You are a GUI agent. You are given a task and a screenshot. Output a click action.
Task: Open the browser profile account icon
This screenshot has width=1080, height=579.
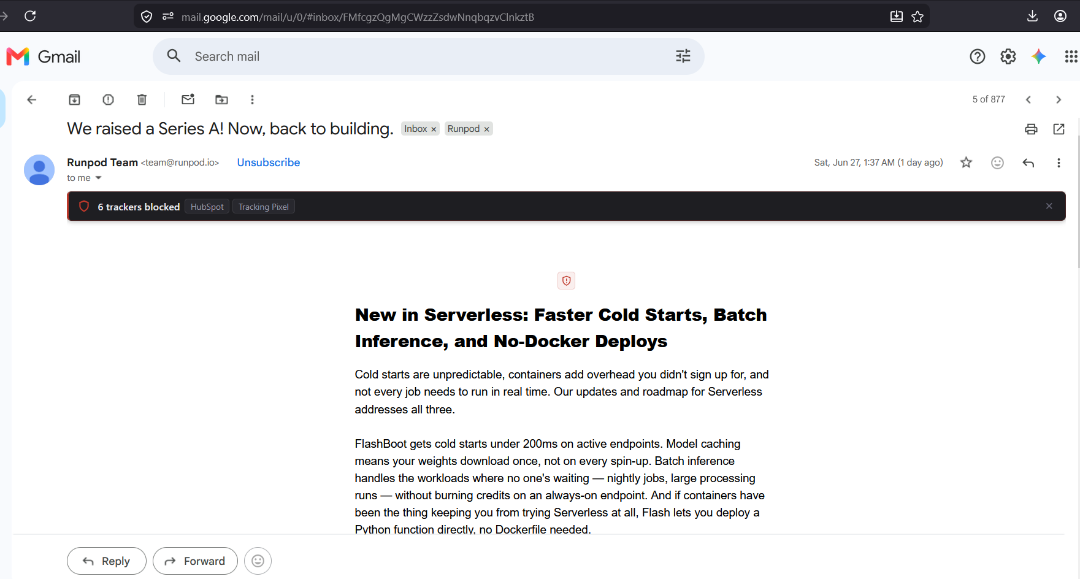tap(1060, 16)
